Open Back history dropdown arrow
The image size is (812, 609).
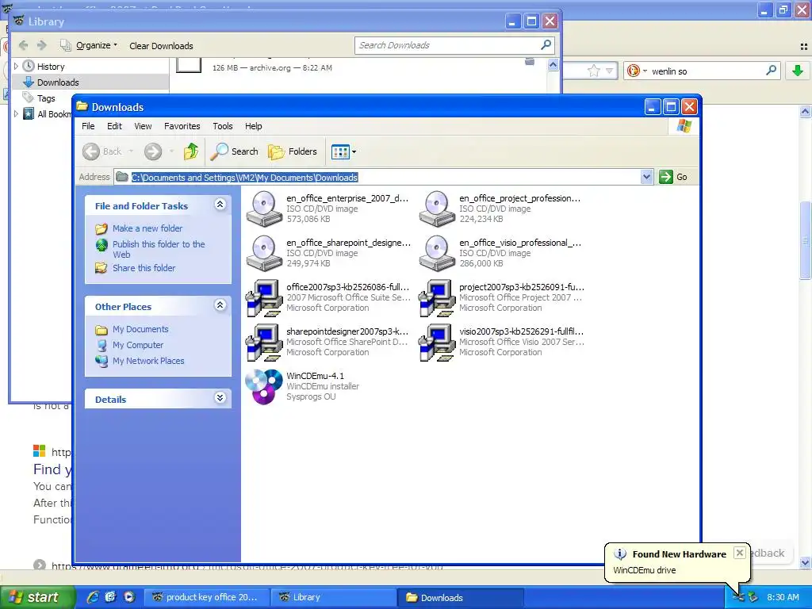tap(131, 151)
